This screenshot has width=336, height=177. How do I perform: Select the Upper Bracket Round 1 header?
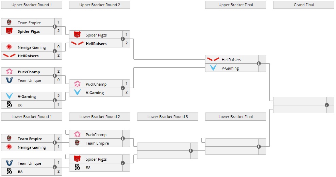[x=32, y=5]
